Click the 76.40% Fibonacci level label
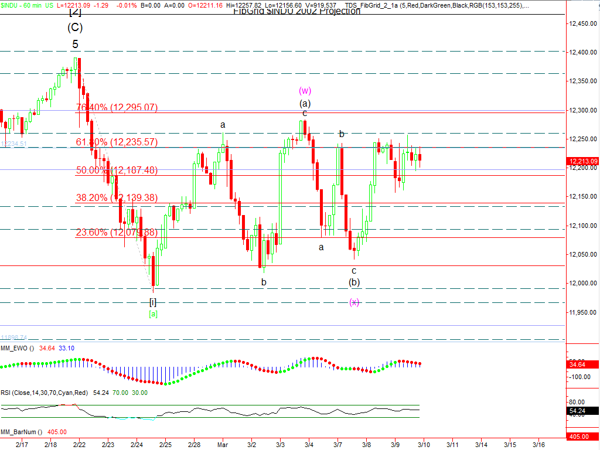This screenshot has width=600, height=450. 117,107
